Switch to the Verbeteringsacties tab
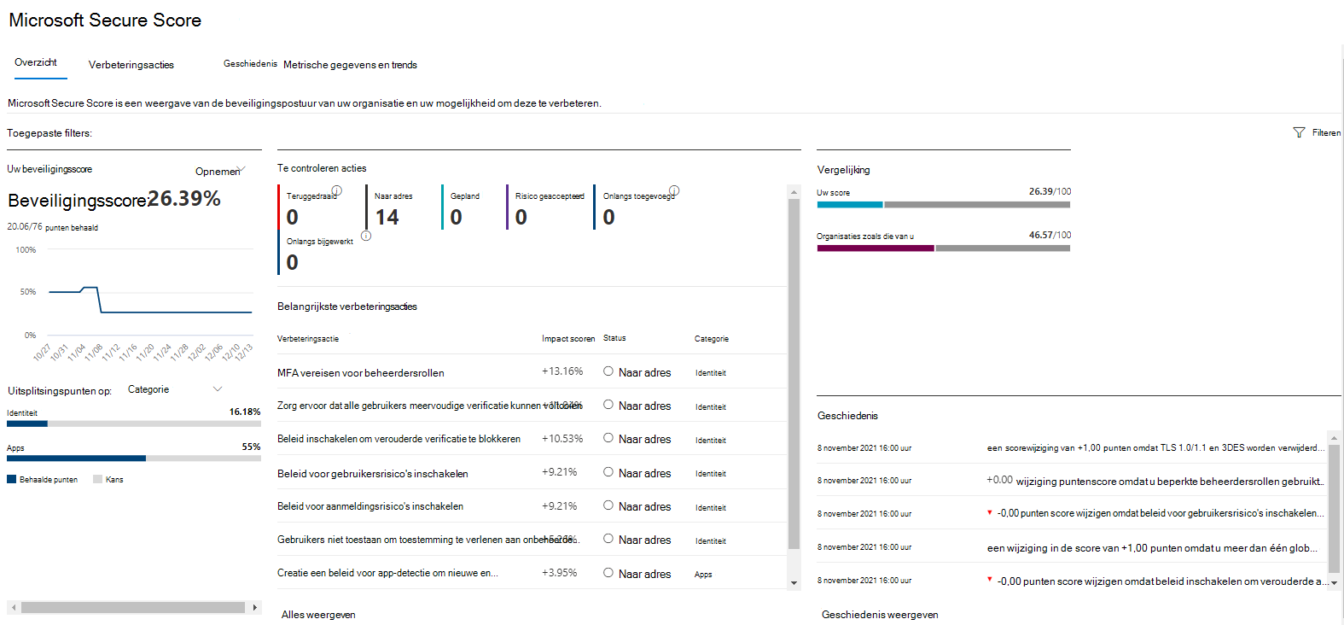Image resolution: width=1344 pixels, height=625 pixels. (x=131, y=65)
